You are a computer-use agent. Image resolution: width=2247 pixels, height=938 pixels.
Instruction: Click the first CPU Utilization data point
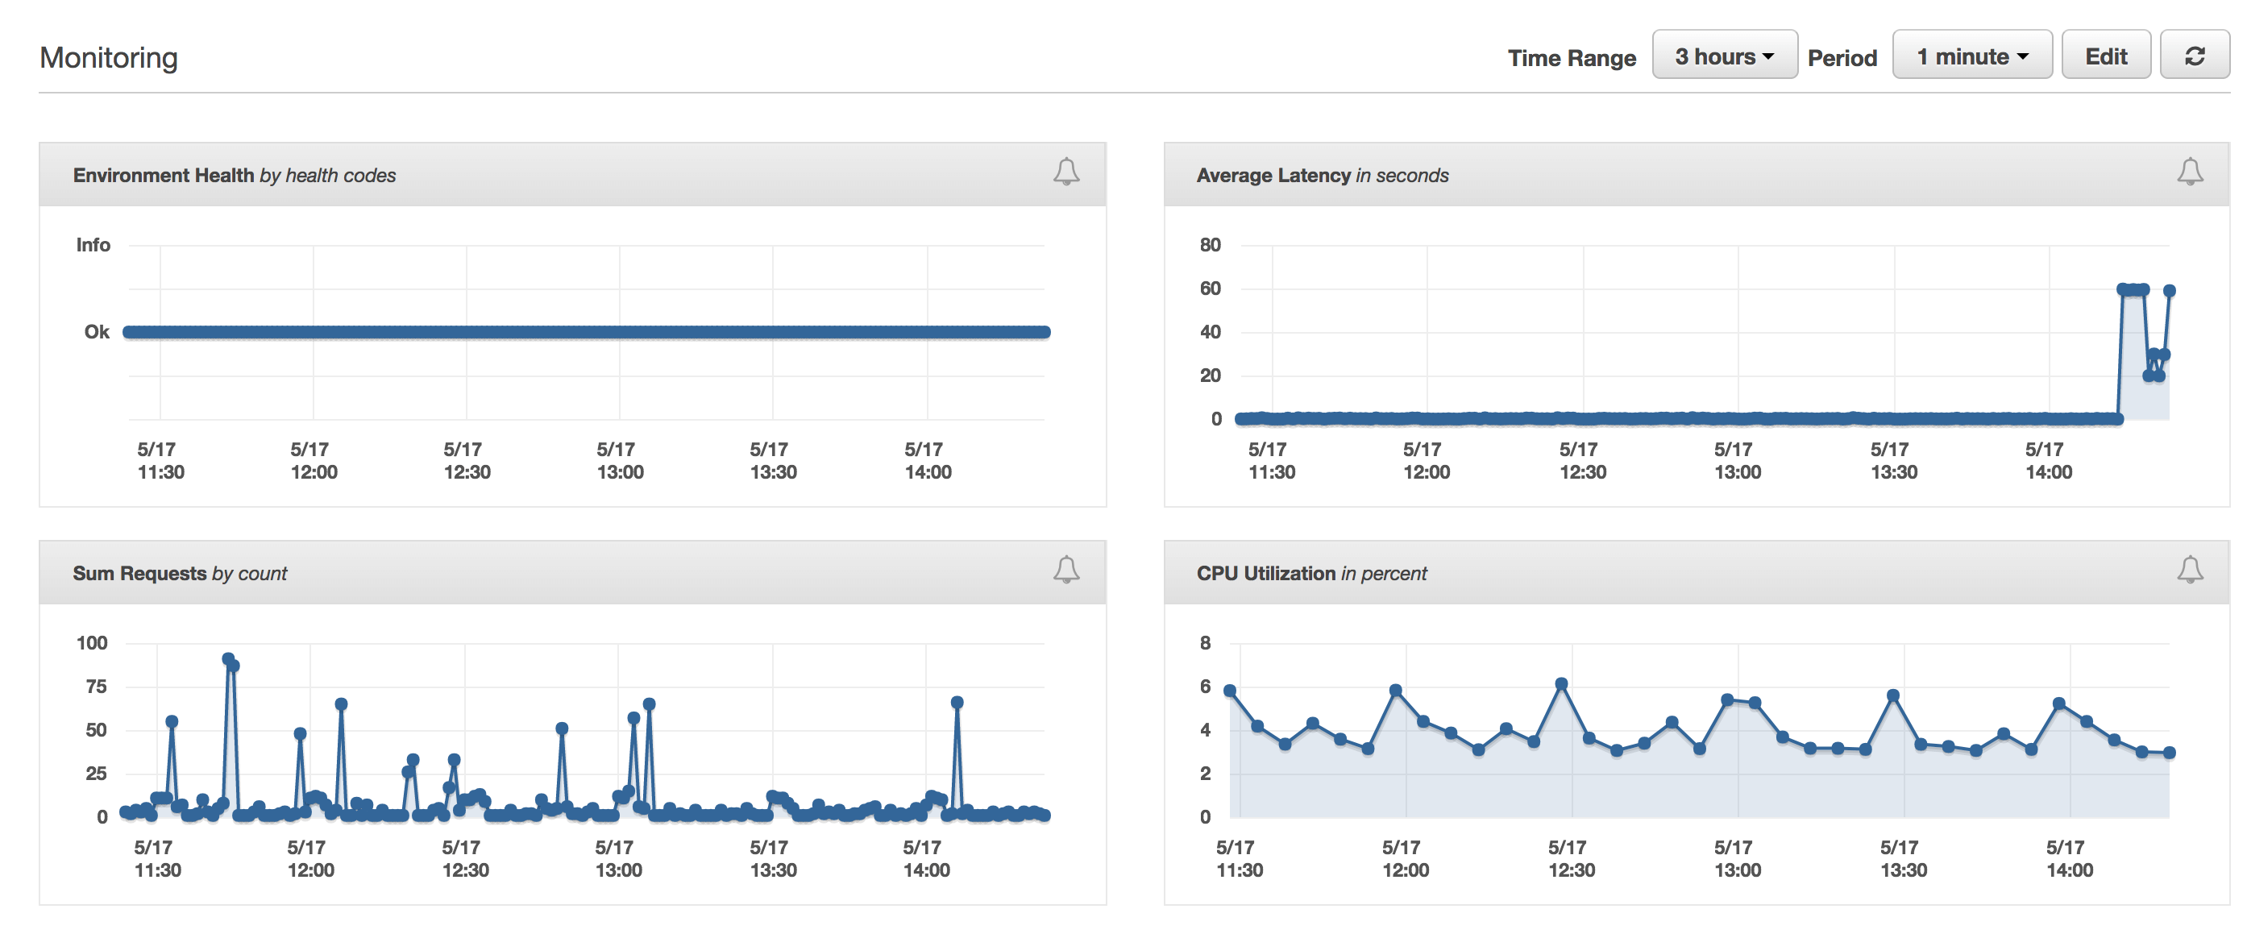(1230, 690)
